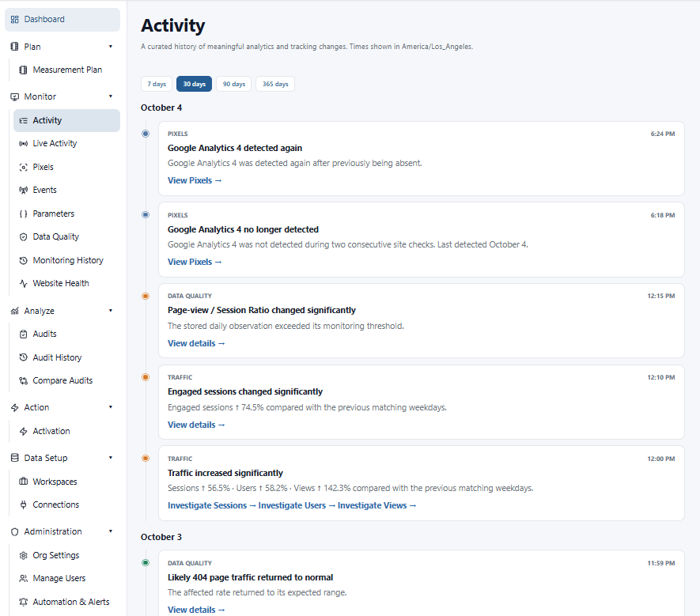Image resolution: width=700 pixels, height=616 pixels.
Task: Click the Compare Audits icon
Action: click(23, 380)
